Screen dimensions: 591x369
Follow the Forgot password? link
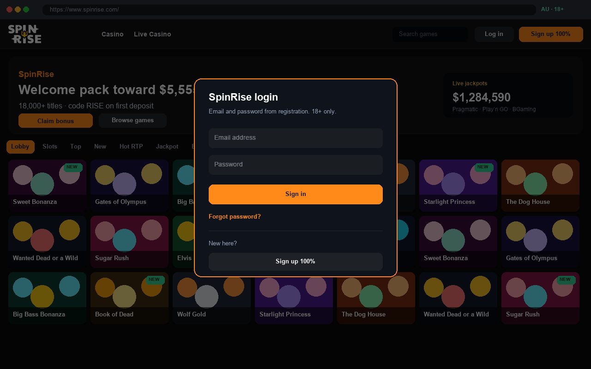235,217
